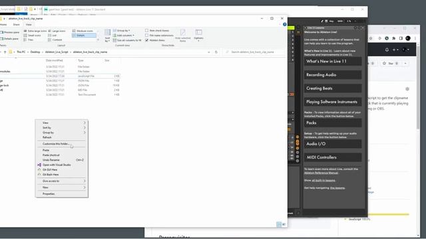Toggle the Details pane
Image resolution: width=426 pixels, height=239 pixels.
click(x=9, y=39)
